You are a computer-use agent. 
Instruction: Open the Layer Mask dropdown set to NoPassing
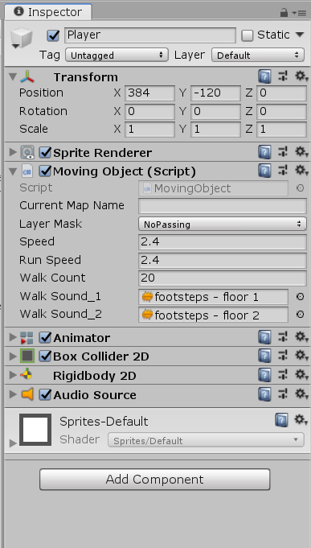(x=223, y=224)
